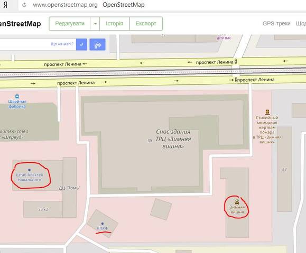Viewport: 306px width, 253px height.
Task: Click the "Штаб Алексея Навального" label
Action: click(30, 177)
